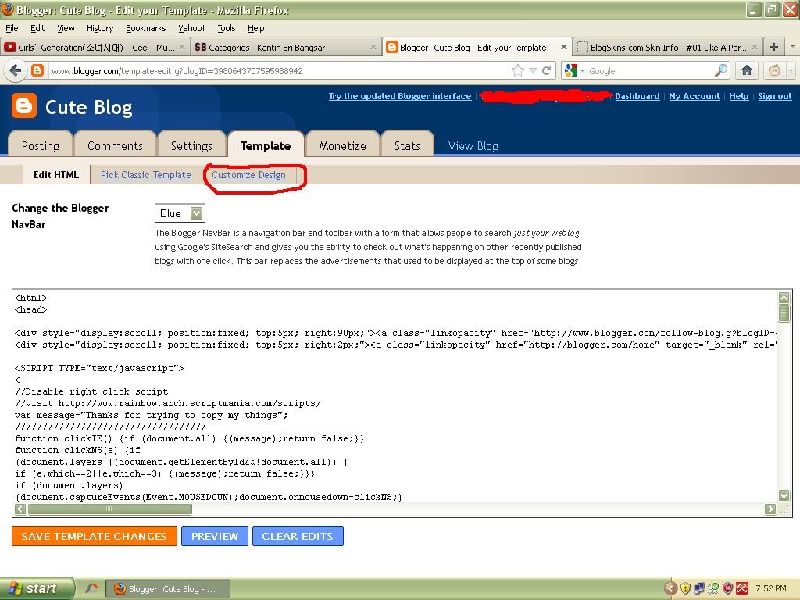Reload the page using refresh icon
Screen dimensions: 800x600
(x=547, y=70)
